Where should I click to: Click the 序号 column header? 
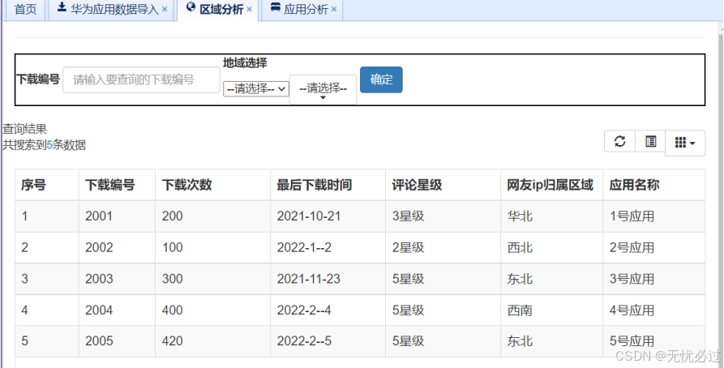(x=47, y=185)
